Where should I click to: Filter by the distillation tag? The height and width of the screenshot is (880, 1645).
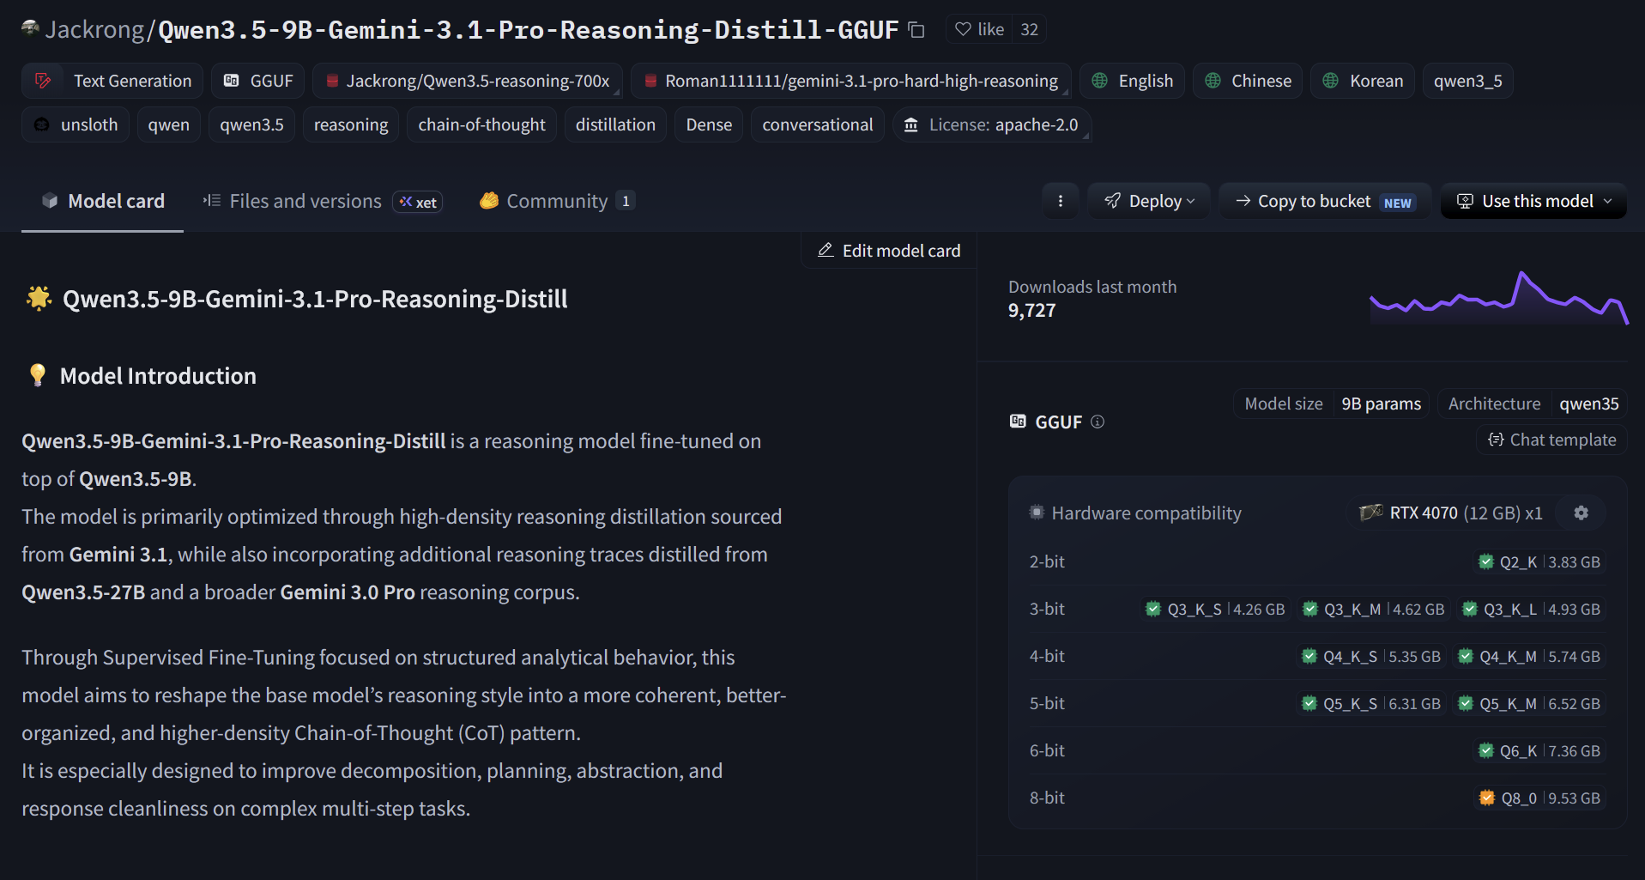tap(615, 124)
